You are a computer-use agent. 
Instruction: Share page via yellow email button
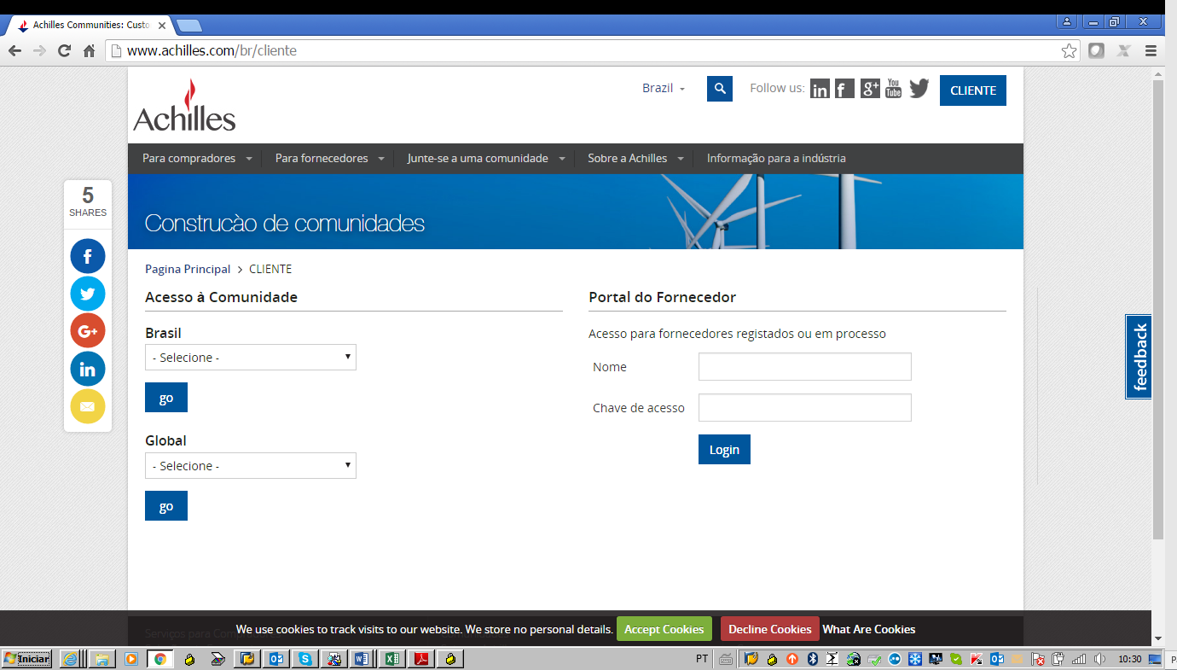(x=88, y=406)
